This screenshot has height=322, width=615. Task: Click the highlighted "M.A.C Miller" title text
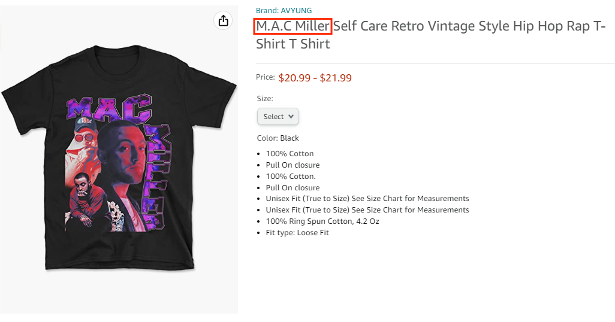pos(293,27)
